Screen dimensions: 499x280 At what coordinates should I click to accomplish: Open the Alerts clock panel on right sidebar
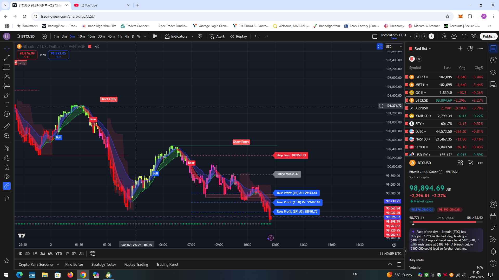(493, 60)
